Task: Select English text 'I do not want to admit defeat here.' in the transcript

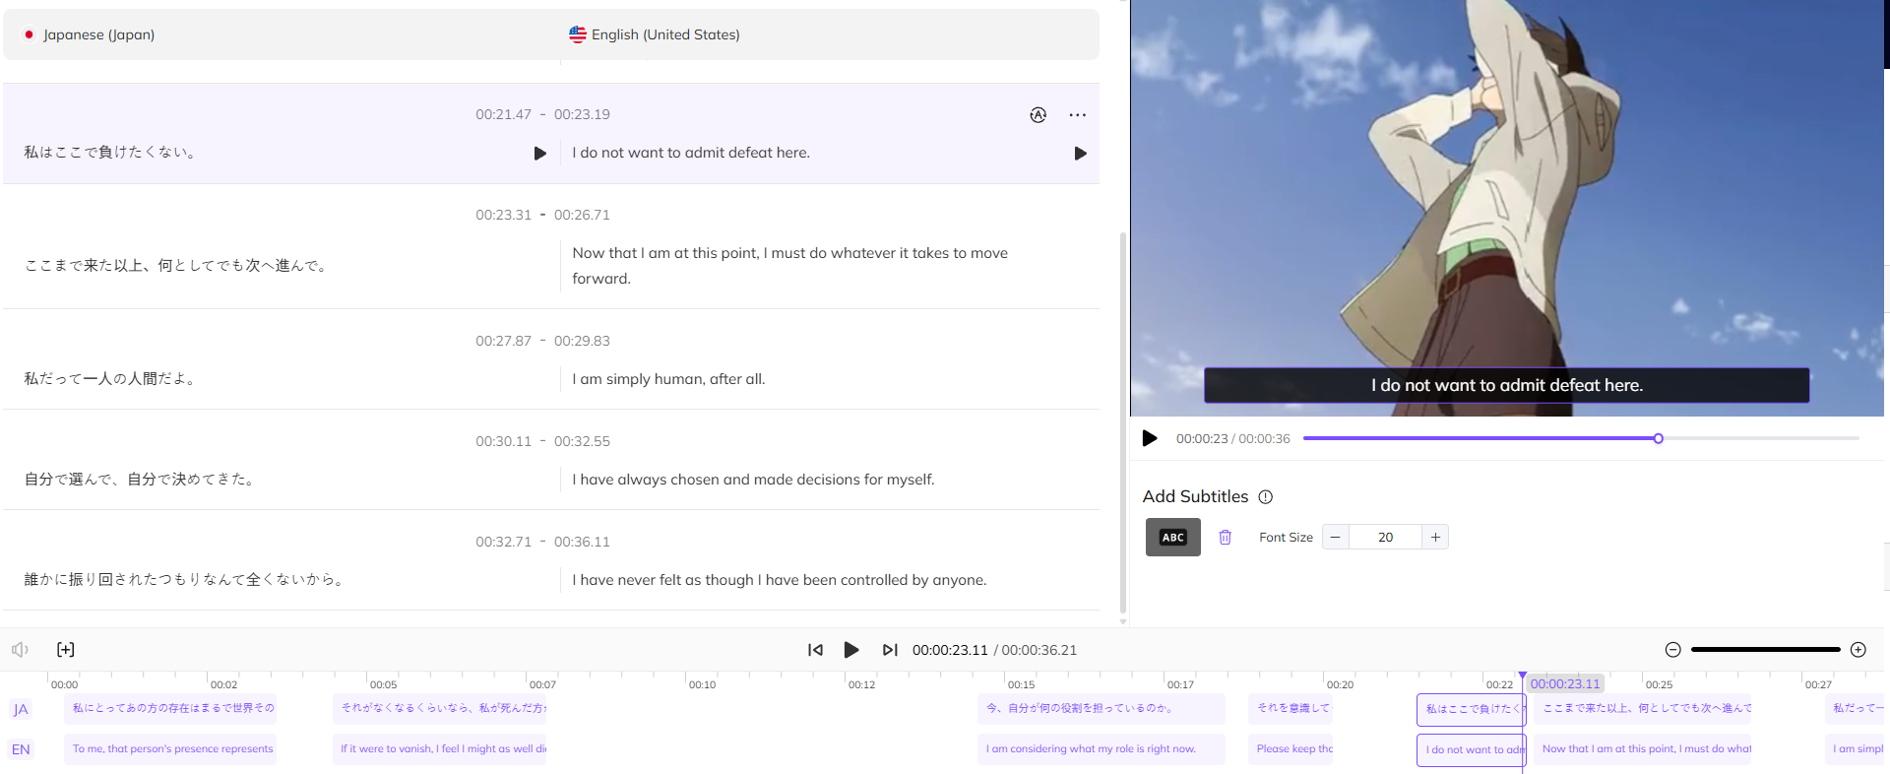Action: click(x=691, y=153)
